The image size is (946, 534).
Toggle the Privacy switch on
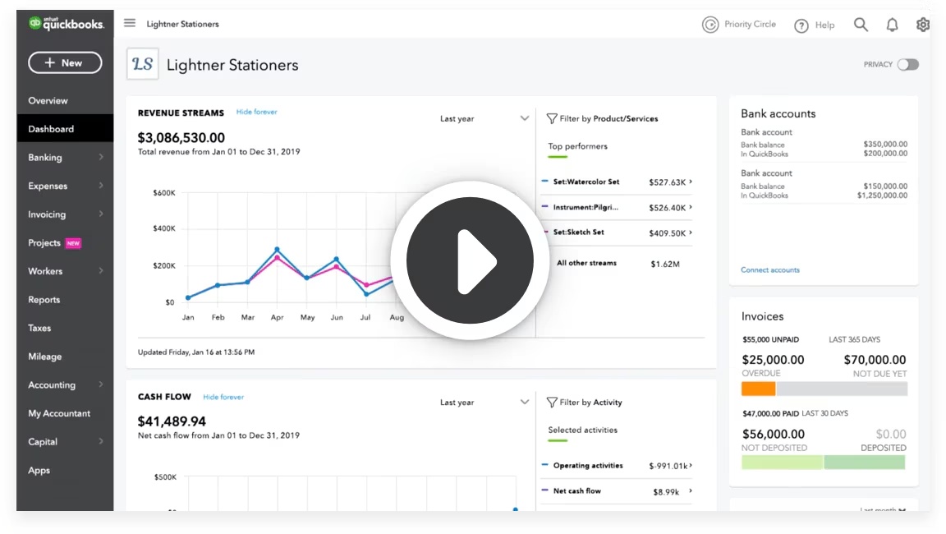click(x=908, y=63)
